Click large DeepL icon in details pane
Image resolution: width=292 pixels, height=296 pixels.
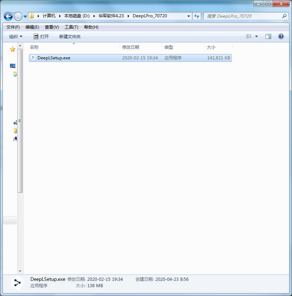point(17,283)
